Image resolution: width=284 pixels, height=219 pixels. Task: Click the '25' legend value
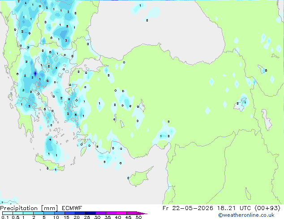tap(87, 217)
